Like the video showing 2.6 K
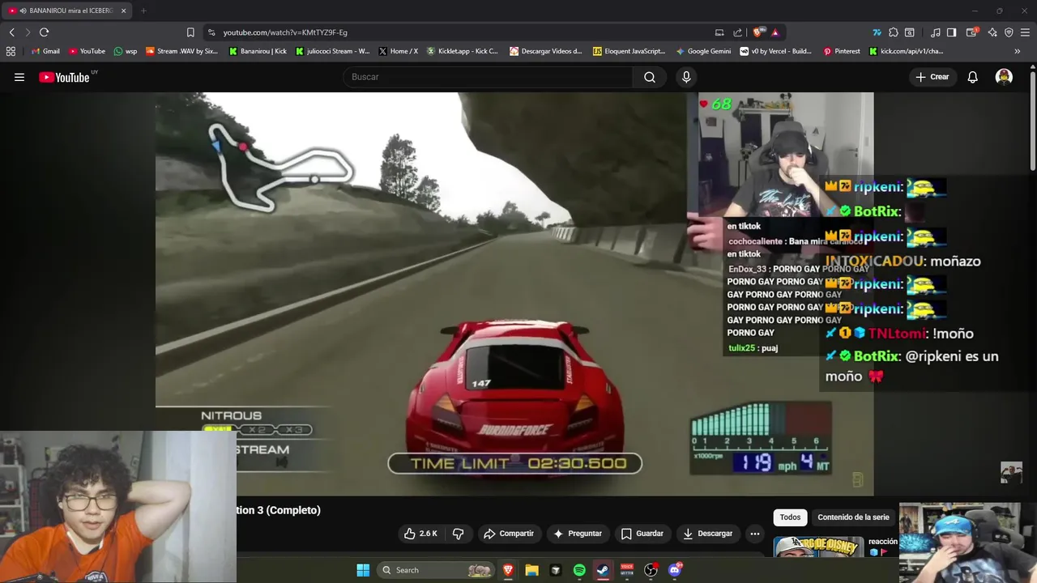 420,534
